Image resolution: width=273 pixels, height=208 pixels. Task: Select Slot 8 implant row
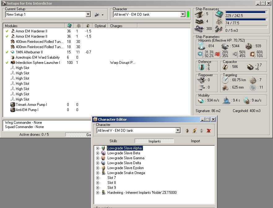tap(112, 183)
